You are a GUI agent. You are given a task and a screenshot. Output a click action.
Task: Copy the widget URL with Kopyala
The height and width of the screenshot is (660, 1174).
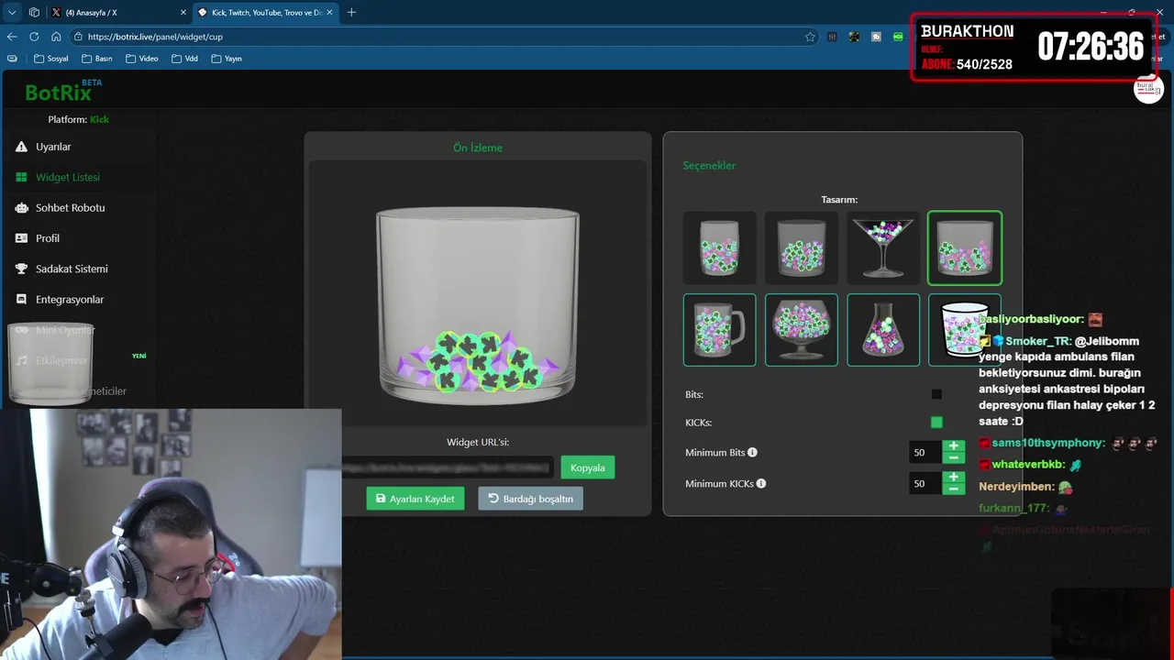point(588,467)
